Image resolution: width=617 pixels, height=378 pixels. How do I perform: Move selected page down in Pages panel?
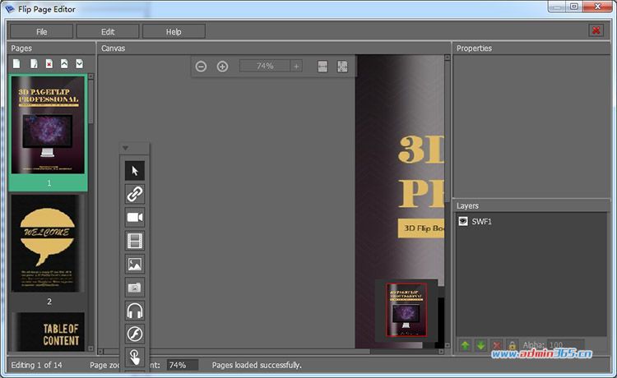coord(80,63)
